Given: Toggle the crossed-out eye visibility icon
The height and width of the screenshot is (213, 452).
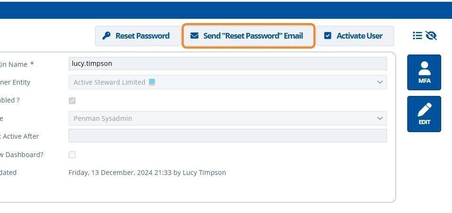Looking at the screenshot, I should coord(431,36).
